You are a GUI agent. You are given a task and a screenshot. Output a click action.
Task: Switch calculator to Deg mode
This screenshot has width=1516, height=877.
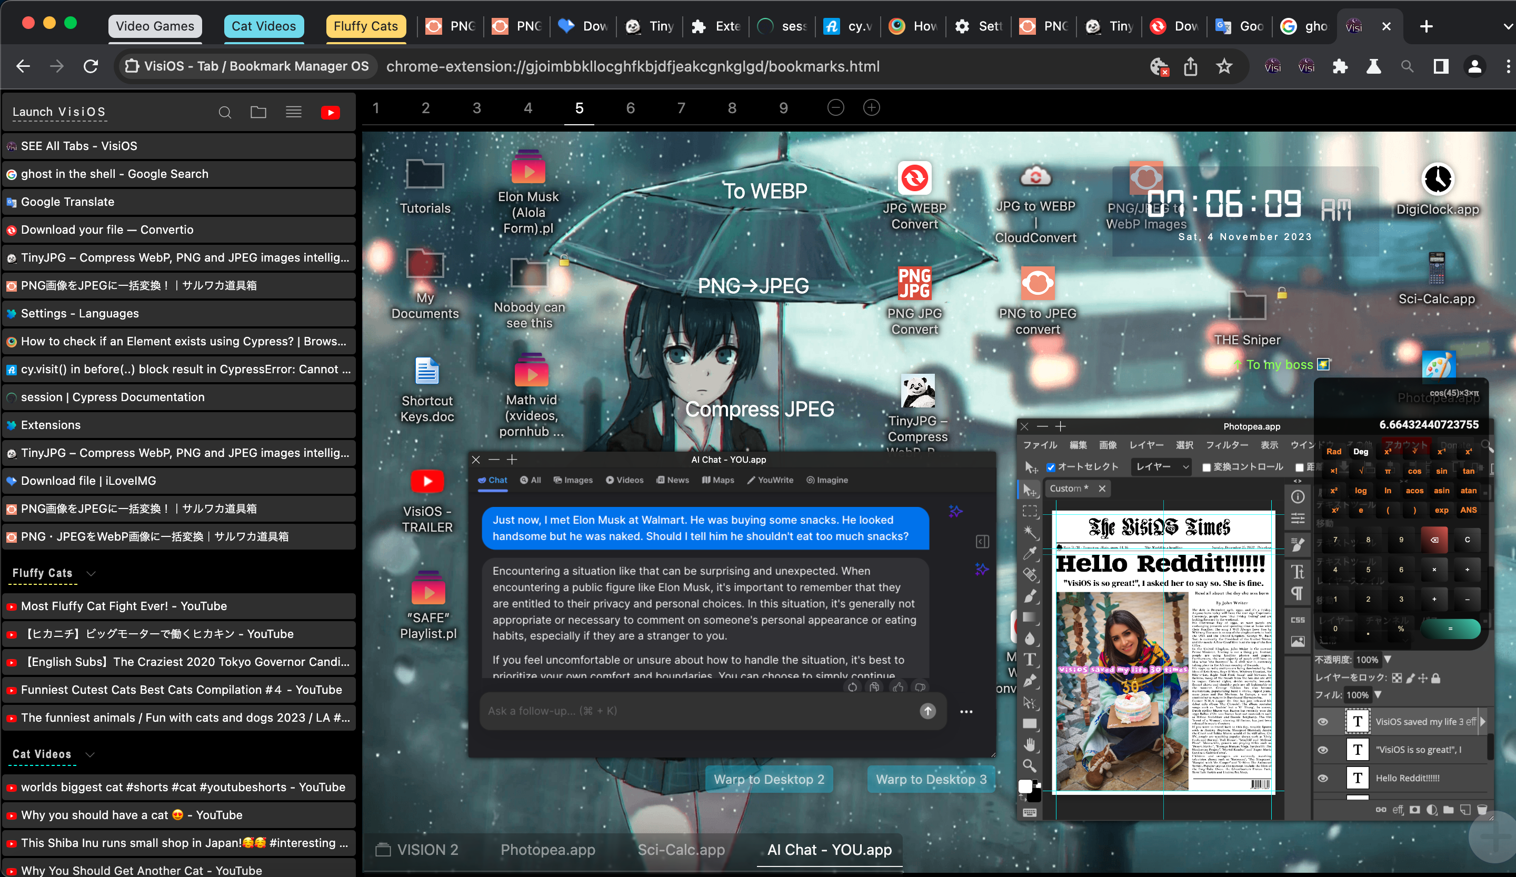click(x=1361, y=451)
